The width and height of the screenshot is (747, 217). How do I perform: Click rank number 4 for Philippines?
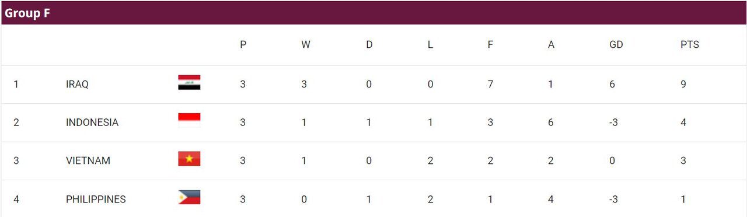tap(16, 199)
